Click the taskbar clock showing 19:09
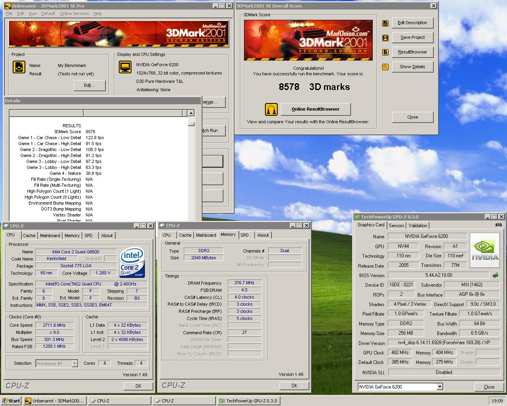 [x=497, y=401]
